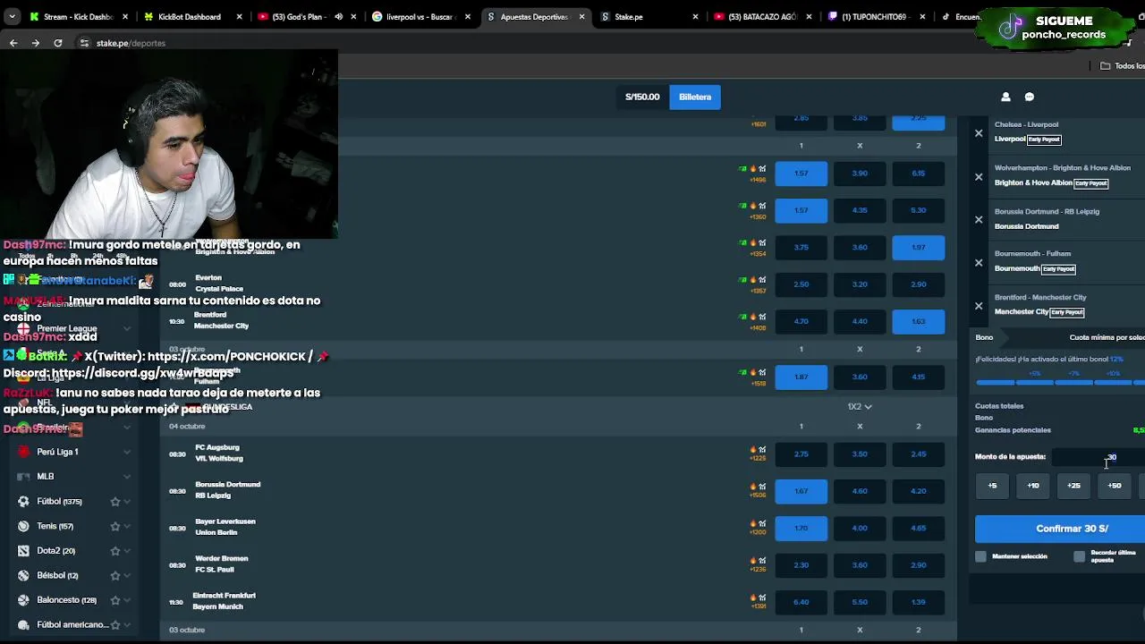The height and width of the screenshot is (644, 1145).
Task: Add +10 to bet amount
Action: [x=1033, y=486]
